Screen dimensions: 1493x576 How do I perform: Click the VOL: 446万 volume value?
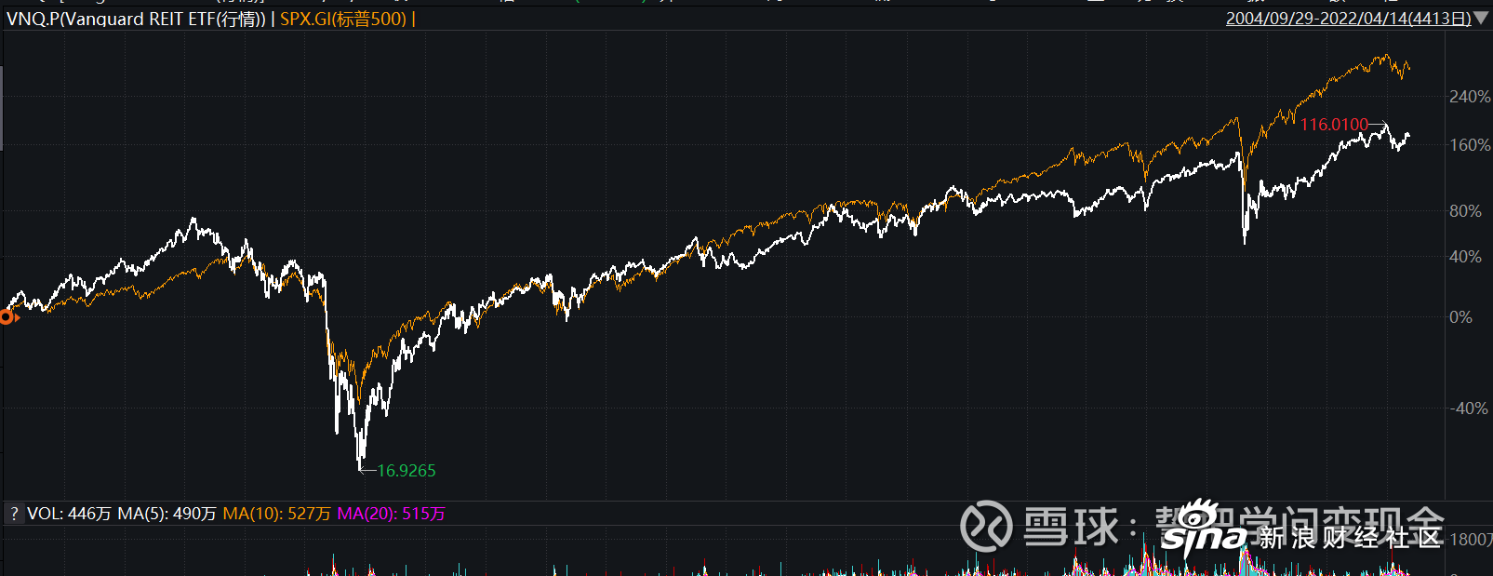tap(69, 514)
